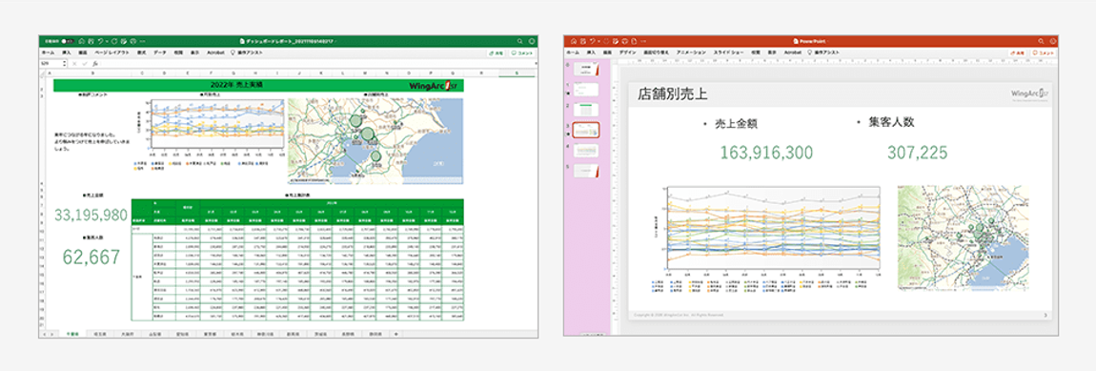Viewport: 1096px width, 371px height.
Task: Select the second slide thumbnail in PowerPoint
Action: coord(586,109)
